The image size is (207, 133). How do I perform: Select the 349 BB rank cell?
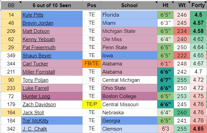pyautogui.click(x=11, y=56)
